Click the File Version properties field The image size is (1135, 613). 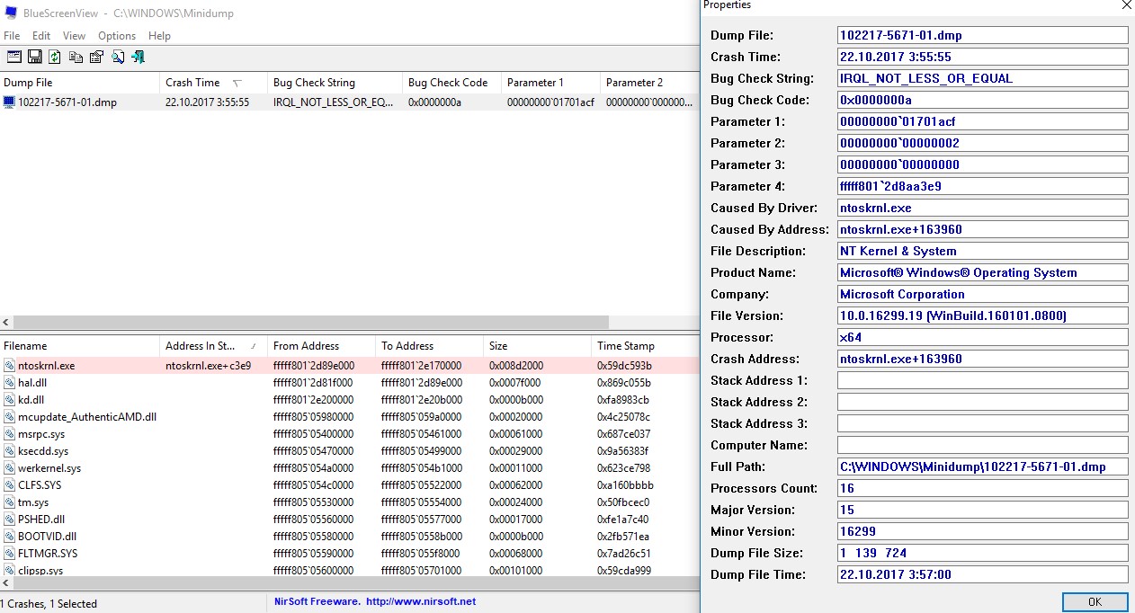pyautogui.click(x=982, y=315)
